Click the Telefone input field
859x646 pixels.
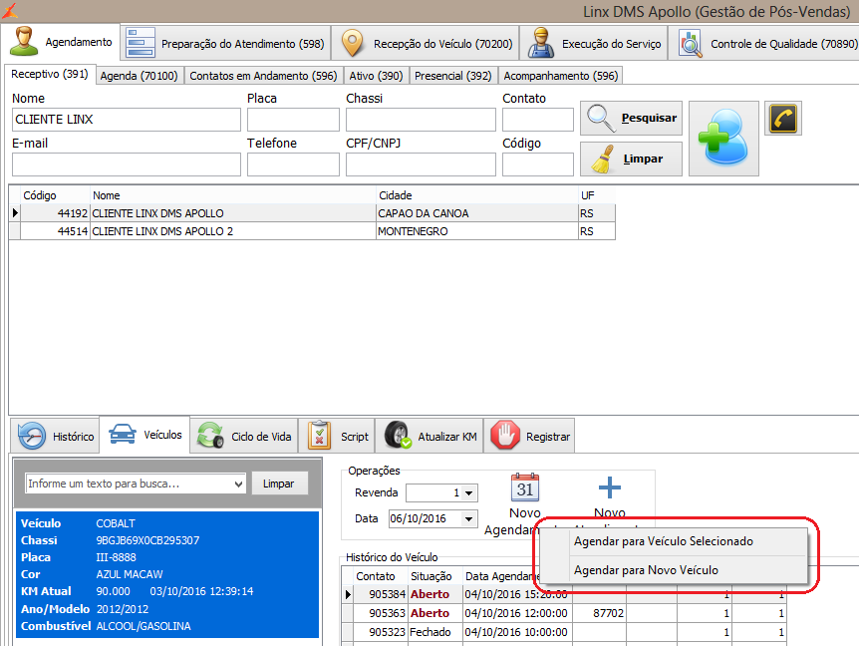[x=293, y=164]
